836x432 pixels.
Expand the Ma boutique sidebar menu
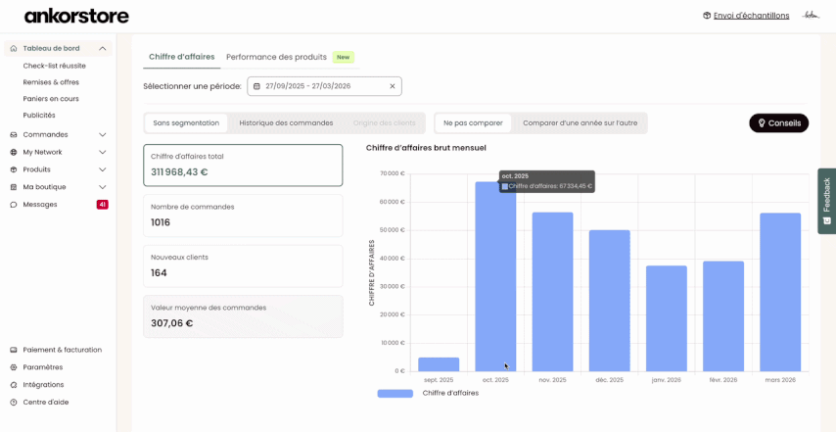coord(103,187)
